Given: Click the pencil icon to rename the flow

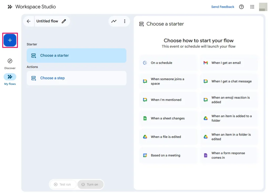Looking at the screenshot, I should [63, 21].
